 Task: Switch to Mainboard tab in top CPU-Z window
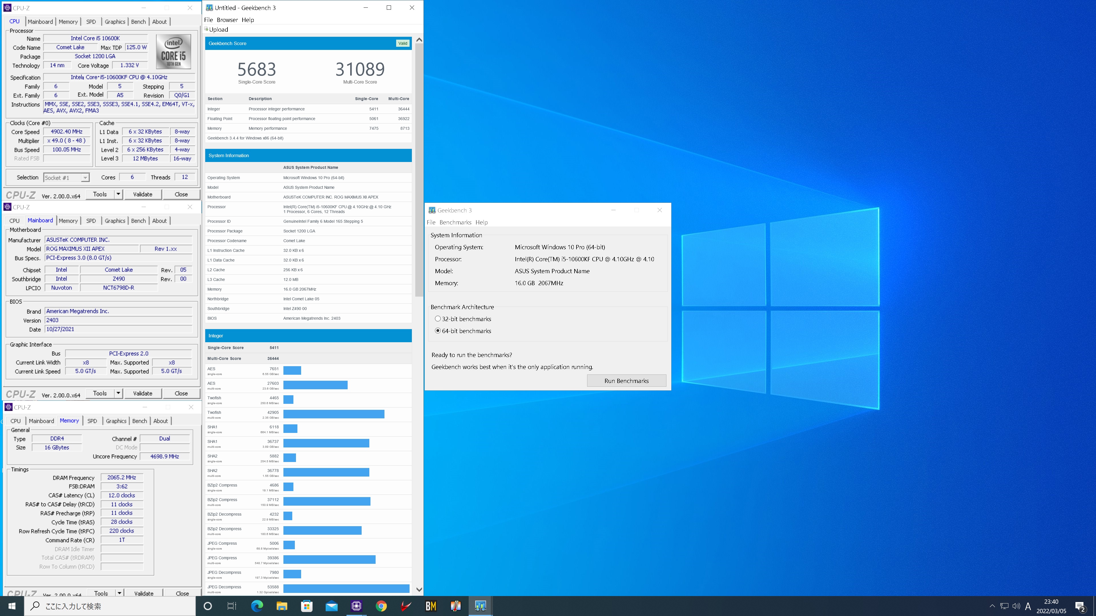[x=41, y=22]
